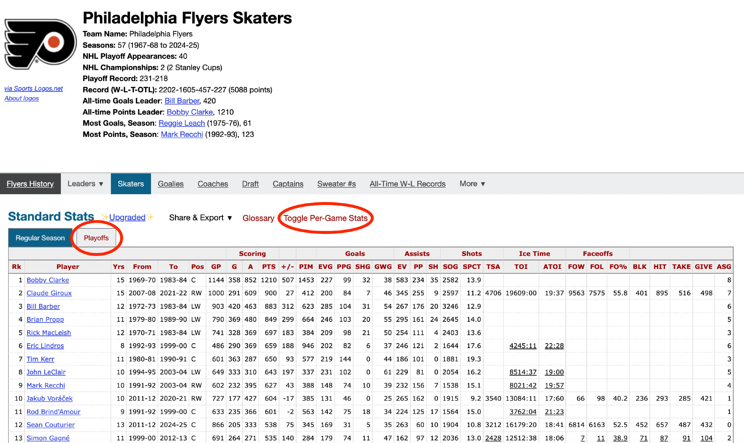The width and height of the screenshot is (744, 443).
Task: Sort by PIM column header
Action: point(306,267)
